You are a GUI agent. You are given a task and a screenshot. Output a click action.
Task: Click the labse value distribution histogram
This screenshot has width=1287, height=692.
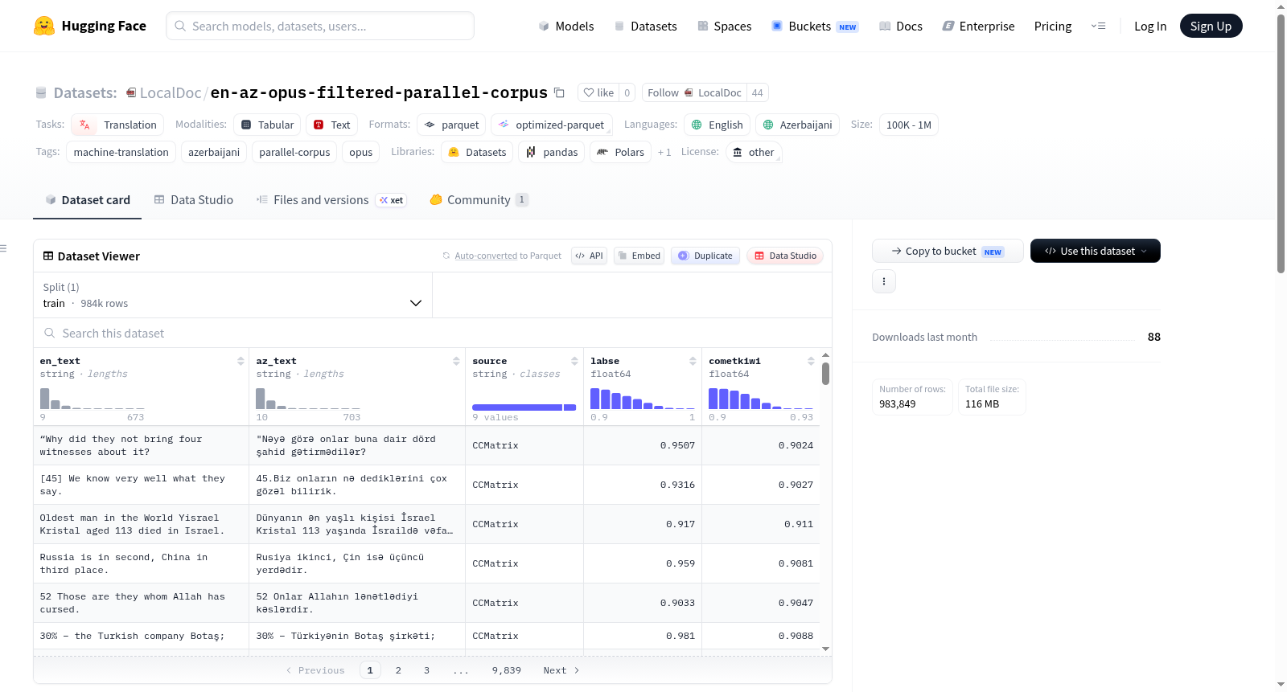point(643,399)
